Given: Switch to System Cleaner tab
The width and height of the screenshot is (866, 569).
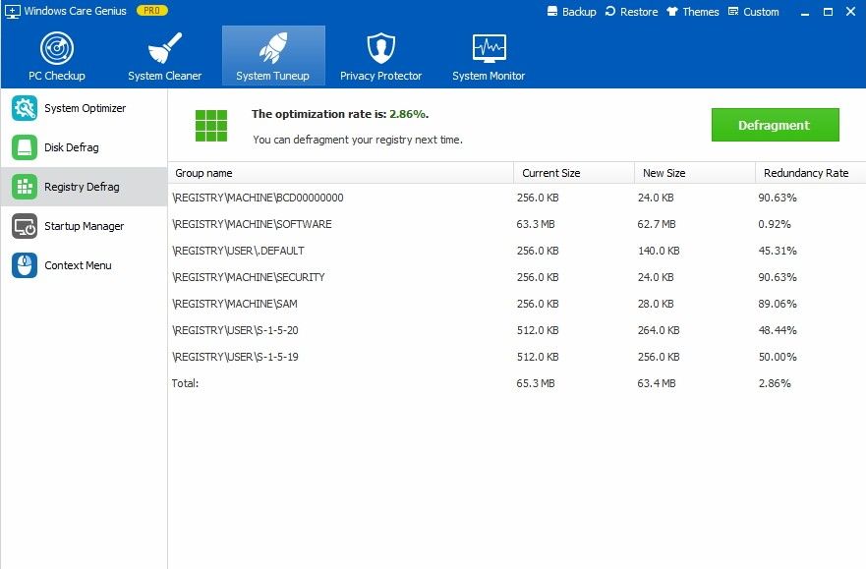Looking at the screenshot, I should [x=164, y=56].
